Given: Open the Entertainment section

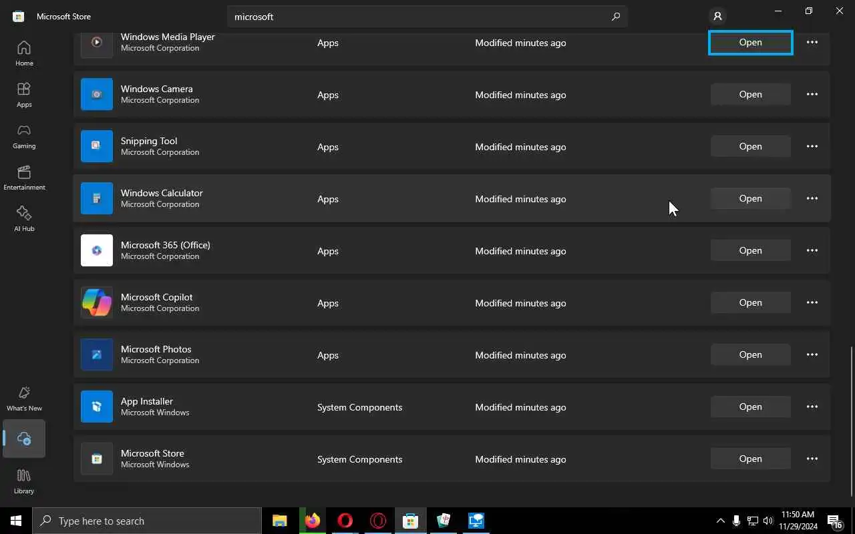Looking at the screenshot, I should tap(24, 178).
